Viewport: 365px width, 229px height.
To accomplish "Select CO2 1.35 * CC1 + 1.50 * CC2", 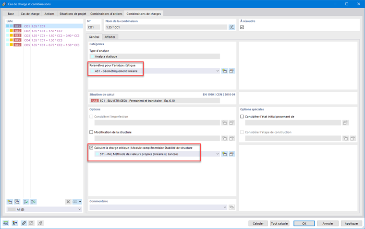I will [x=44, y=31].
